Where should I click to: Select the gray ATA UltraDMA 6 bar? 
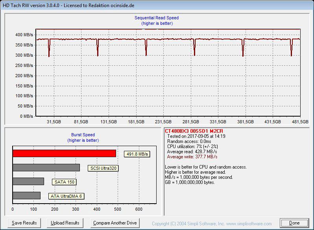pos(26,195)
